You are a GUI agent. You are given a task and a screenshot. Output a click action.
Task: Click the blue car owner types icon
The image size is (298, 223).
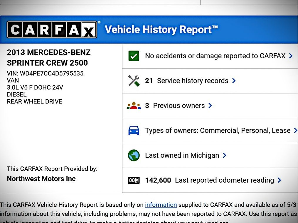click(134, 130)
